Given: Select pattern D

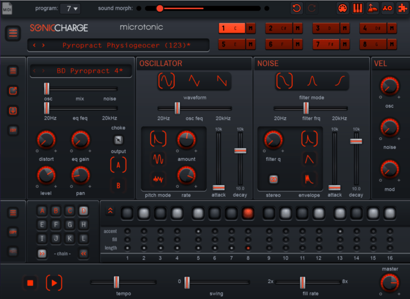Looking at the screenshot, I should [84, 211].
